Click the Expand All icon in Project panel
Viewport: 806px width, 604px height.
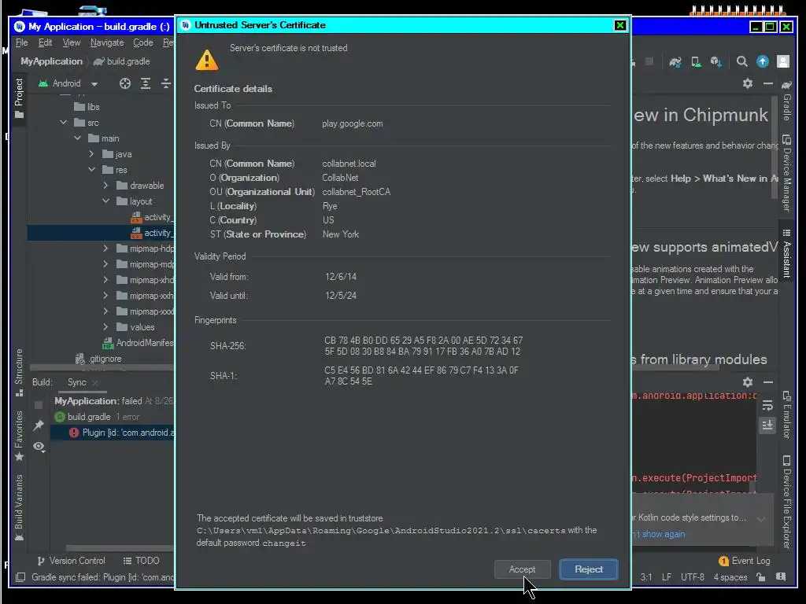(x=146, y=83)
